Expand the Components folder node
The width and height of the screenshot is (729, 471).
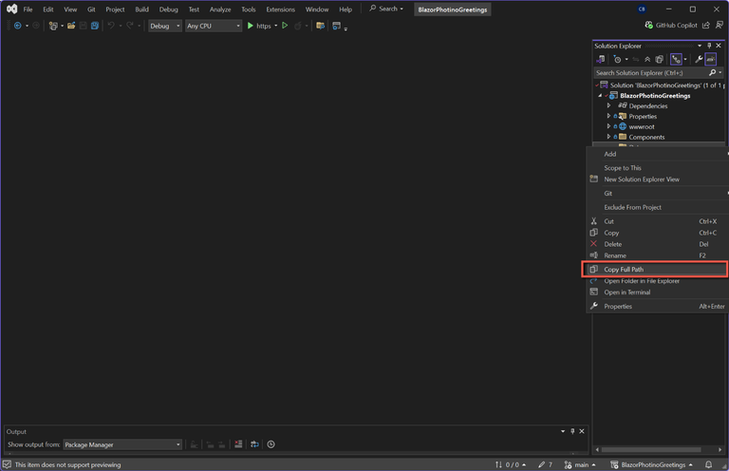608,137
